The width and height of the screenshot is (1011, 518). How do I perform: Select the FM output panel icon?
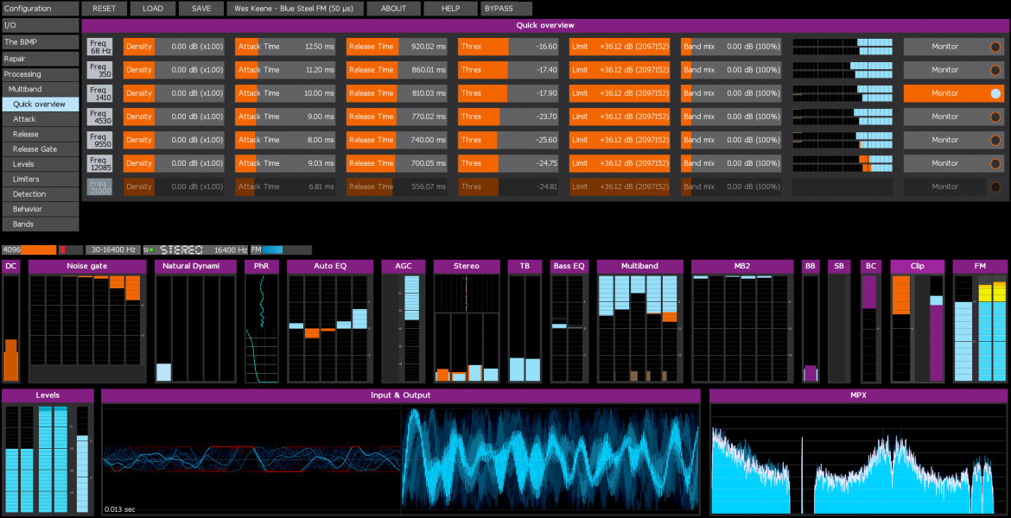[x=981, y=266]
